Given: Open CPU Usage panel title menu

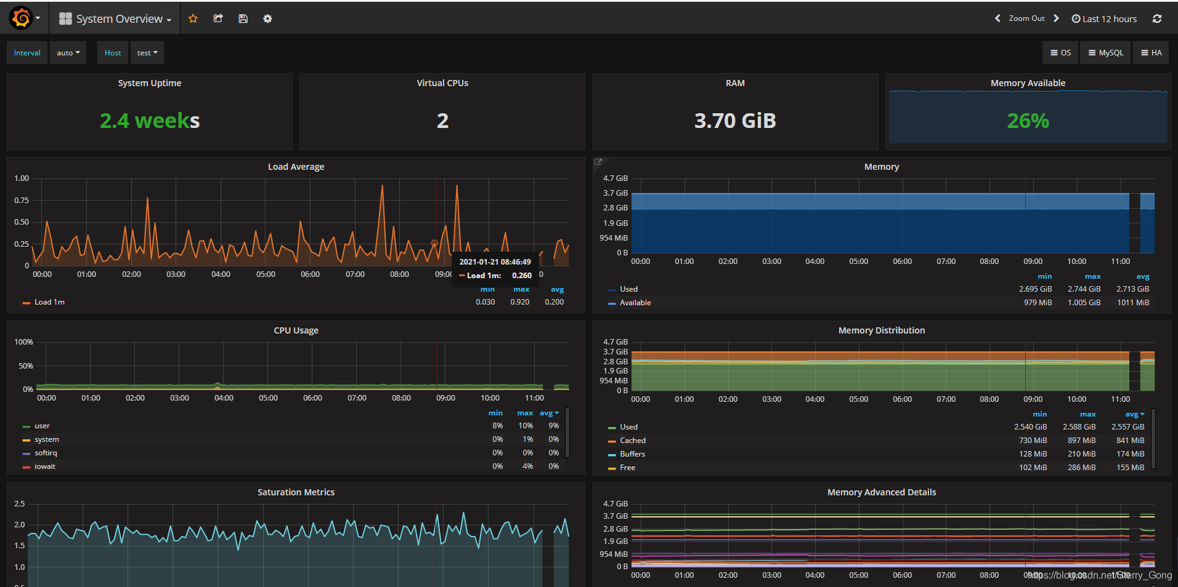Looking at the screenshot, I should (296, 330).
